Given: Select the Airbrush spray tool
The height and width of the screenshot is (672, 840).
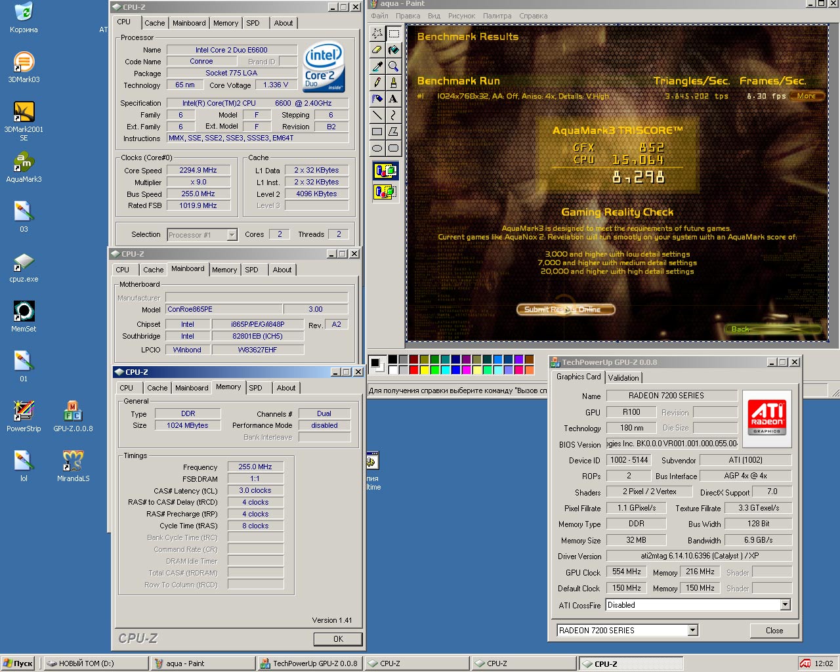Looking at the screenshot, I should pos(377,98).
